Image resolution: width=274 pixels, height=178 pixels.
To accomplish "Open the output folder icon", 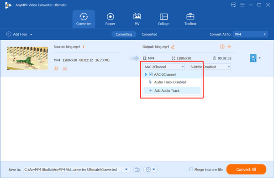I will [x=137, y=169].
